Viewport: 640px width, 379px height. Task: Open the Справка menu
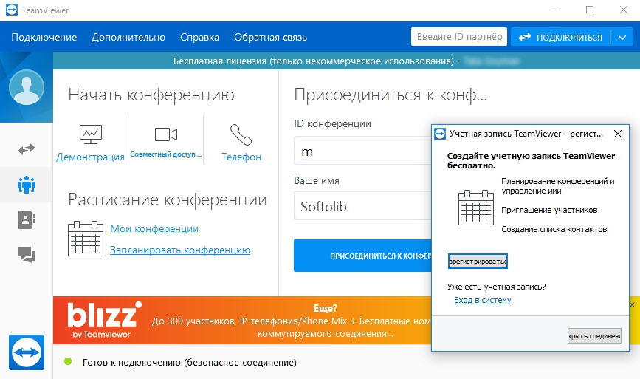199,37
